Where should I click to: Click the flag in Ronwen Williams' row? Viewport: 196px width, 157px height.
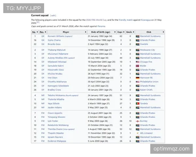138,36
